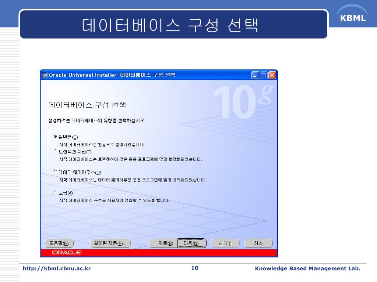
Task: Click the 'Knowledge Based Management Lab.' footer text
Action: pyautogui.click(x=308, y=268)
